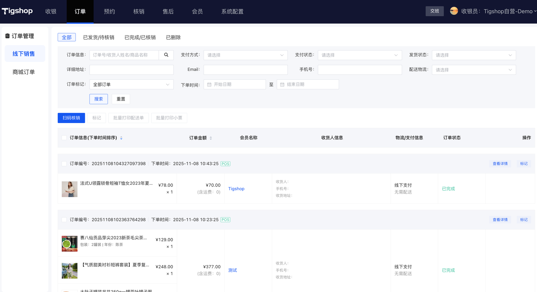Click calendar icon in 结束日期 field
This screenshot has width=537, height=292.
coord(282,84)
